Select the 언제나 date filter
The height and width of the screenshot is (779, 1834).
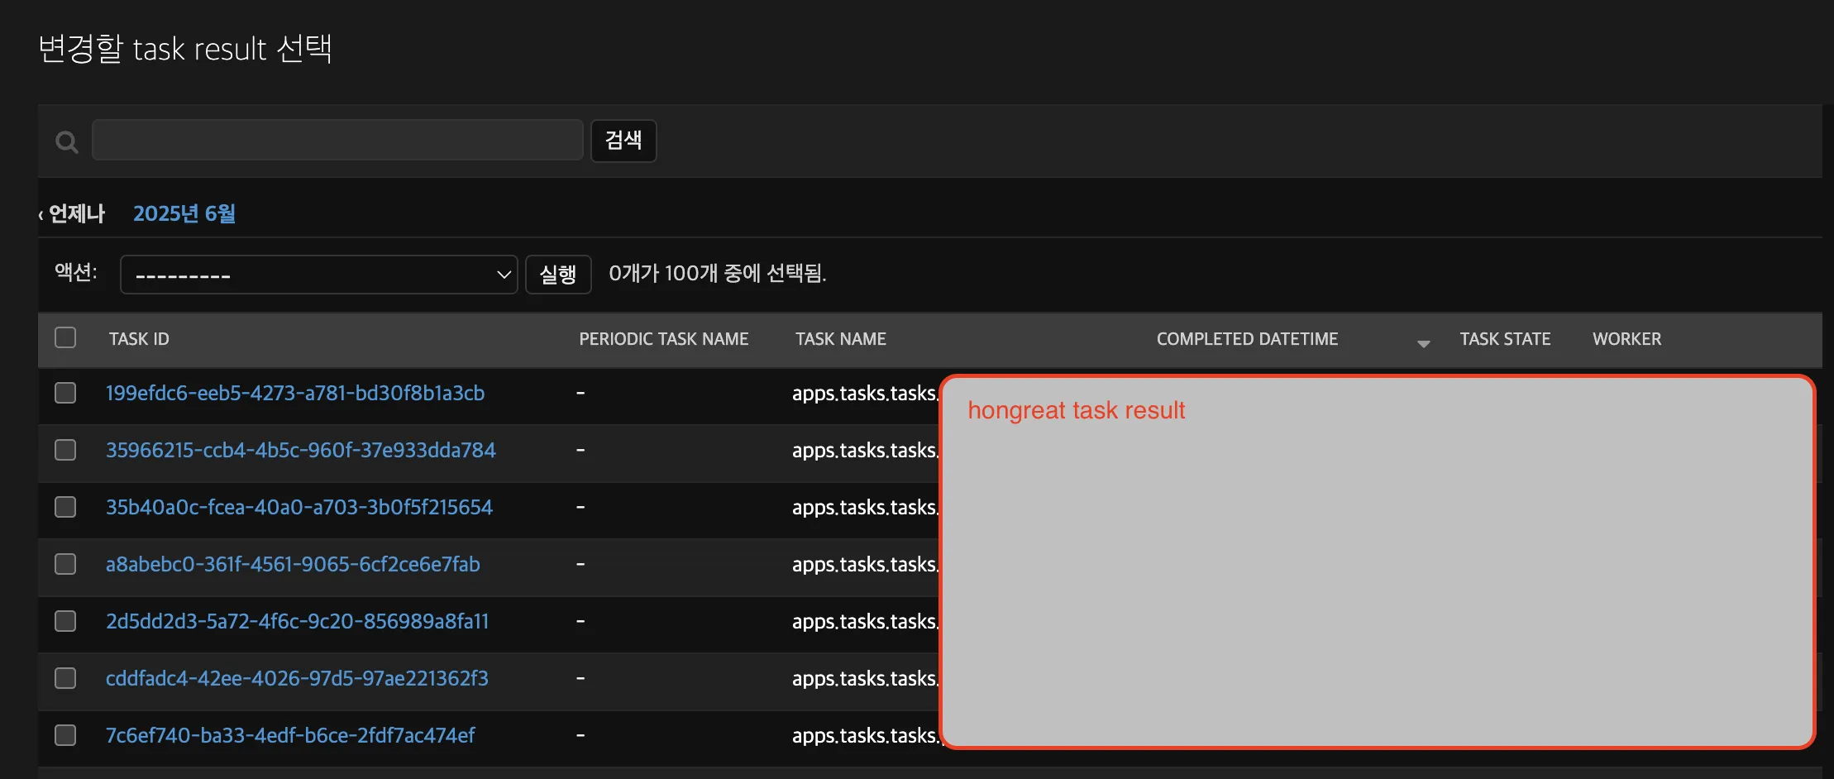click(x=74, y=213)
